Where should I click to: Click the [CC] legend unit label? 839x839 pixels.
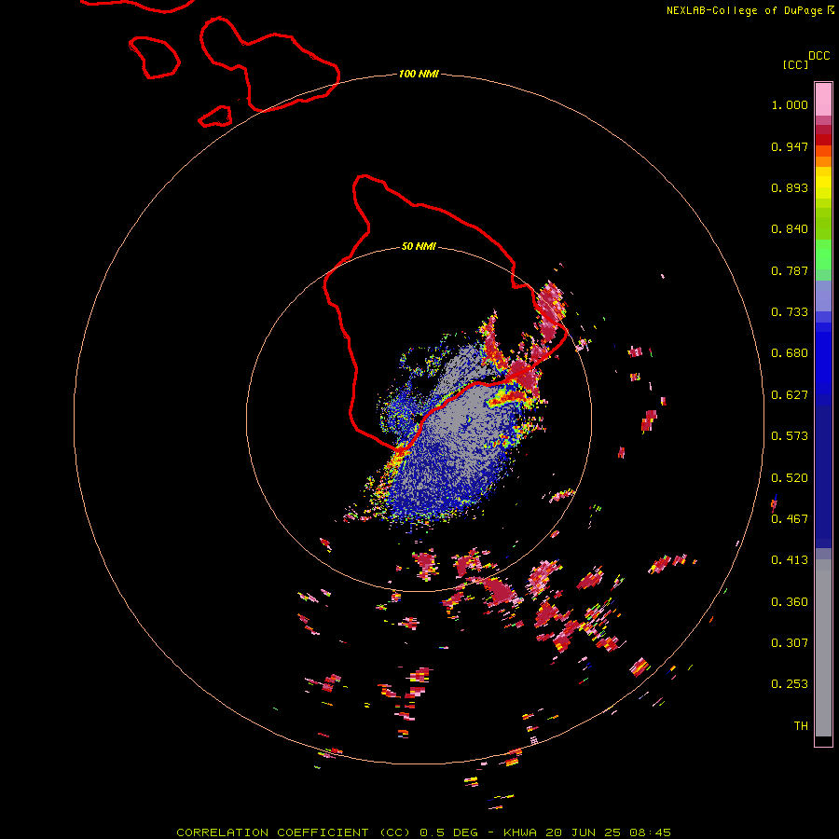click(795, 64)
